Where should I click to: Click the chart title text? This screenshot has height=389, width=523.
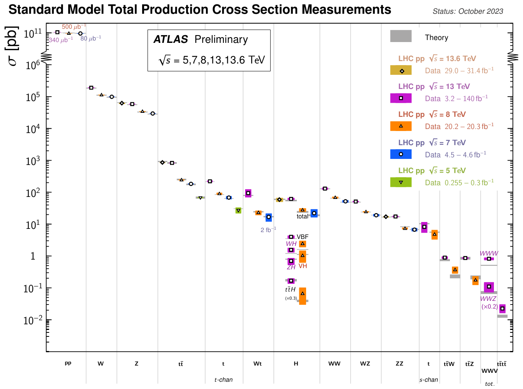click(x=200, y=9)
